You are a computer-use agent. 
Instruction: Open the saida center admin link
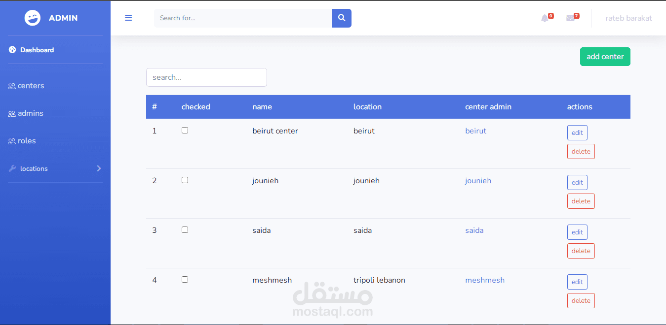point(474,230)
